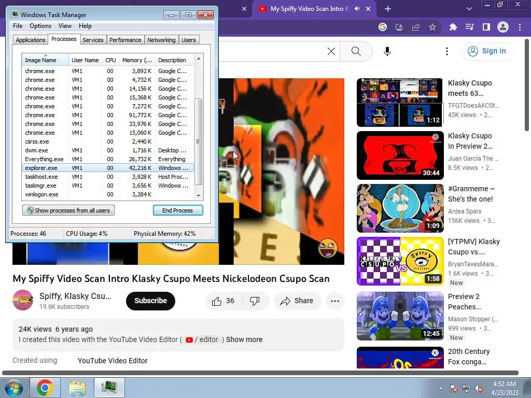Open the YTPMV Klasky Csupo vs thumbnail
Viewport: 531px width, 398px height.
click(400, 261)
